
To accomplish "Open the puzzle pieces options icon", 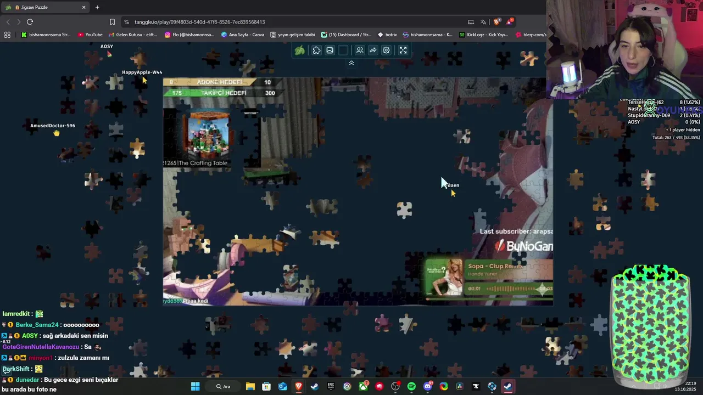I will (316, 50).
